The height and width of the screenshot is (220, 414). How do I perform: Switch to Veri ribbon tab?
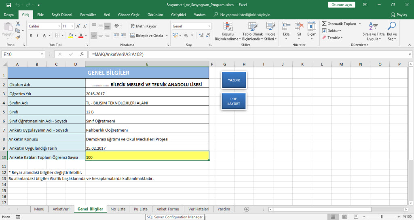pyautogui.click(x=107, y=15)
